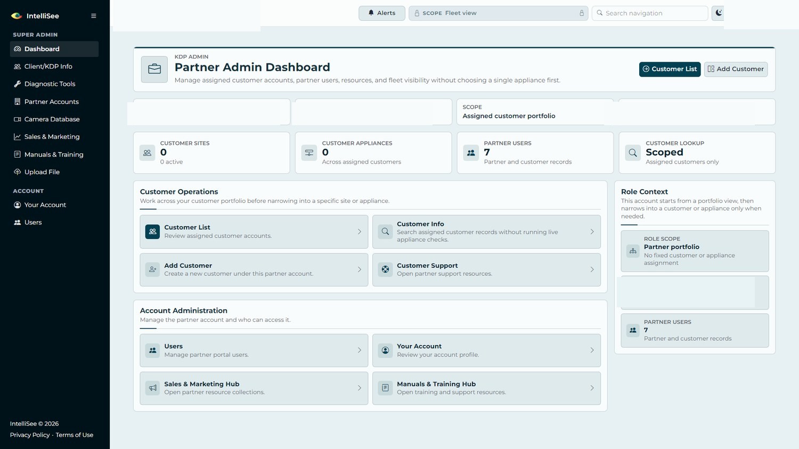Click the lock icon at scope field end
Image resolution: width=799 pixels, height=449 pixels.
(582, 13)
